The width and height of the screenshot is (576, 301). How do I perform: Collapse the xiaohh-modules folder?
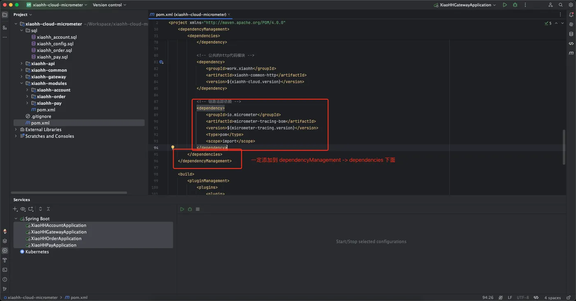(x=22, y=83)
